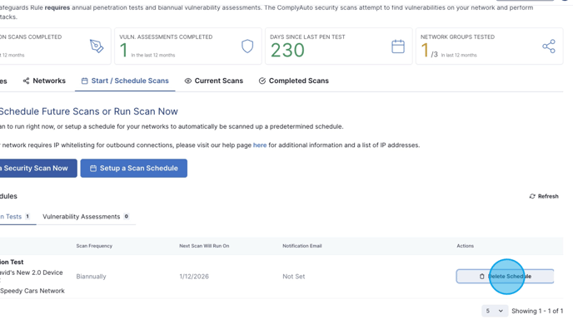Click the shield icon in vulnerability assessments card
Screen dimensions: 573x319
pos(247,47)
